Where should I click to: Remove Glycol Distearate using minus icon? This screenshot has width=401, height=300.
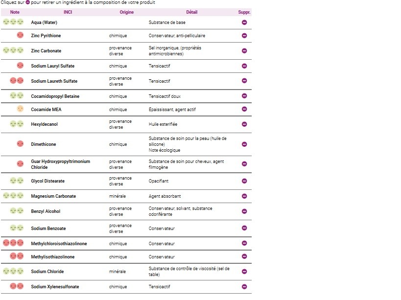[244, 181]
